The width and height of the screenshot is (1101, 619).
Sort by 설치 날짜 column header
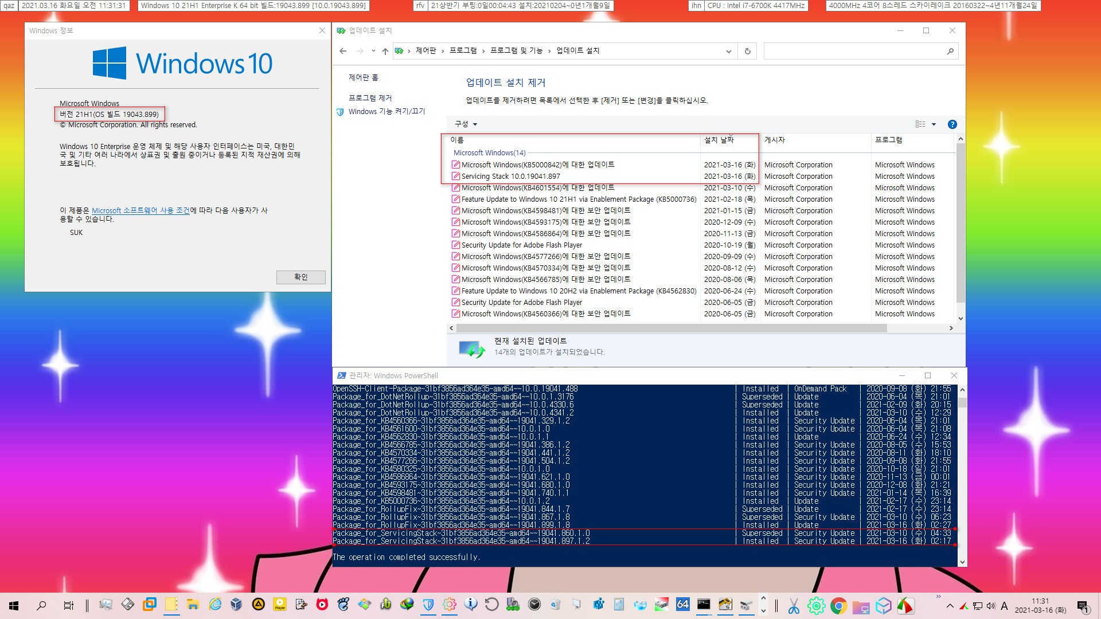click(x=731, y=140)
